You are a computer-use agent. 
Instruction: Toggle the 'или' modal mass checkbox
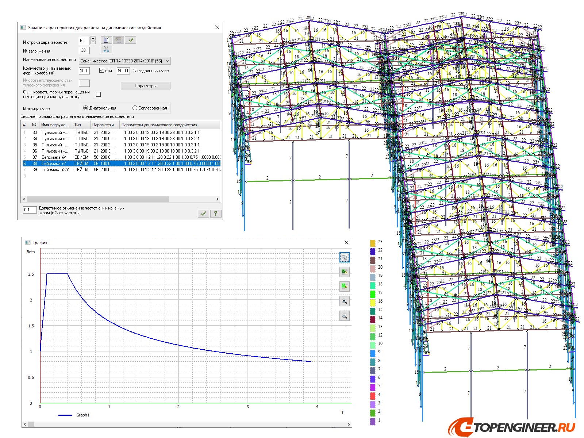[102, 70]
